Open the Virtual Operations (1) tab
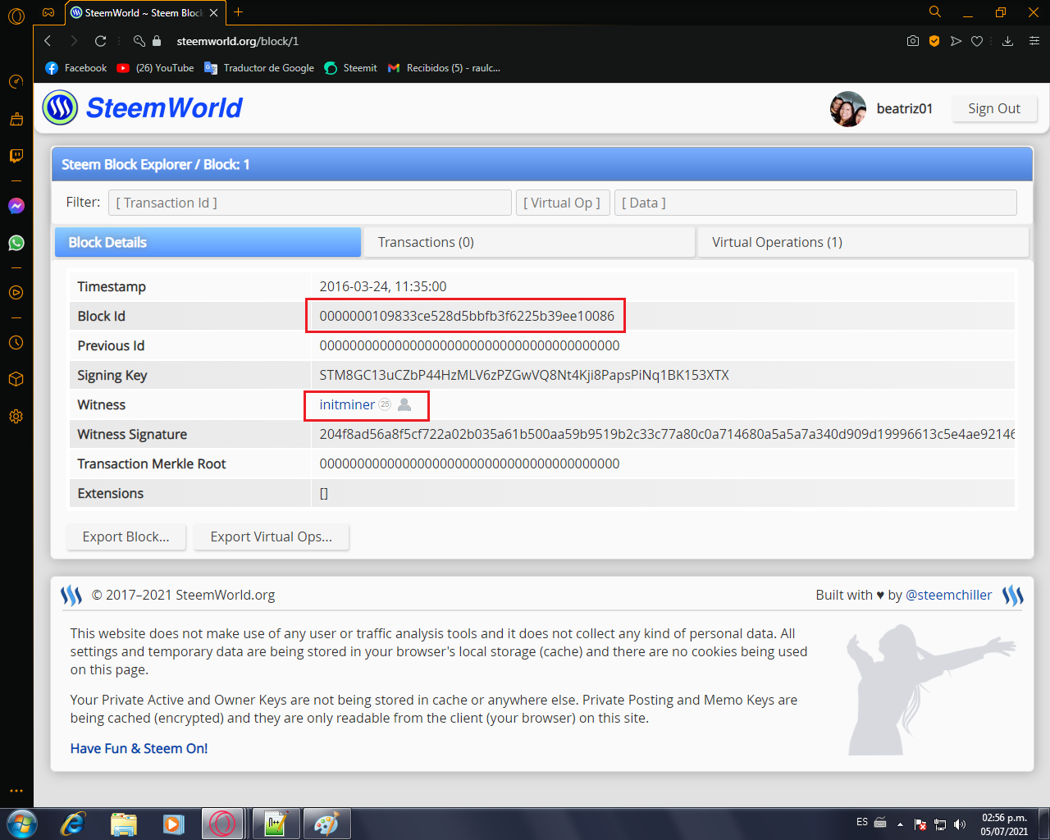Screen dimensions: 1050x840 point(863,242)
